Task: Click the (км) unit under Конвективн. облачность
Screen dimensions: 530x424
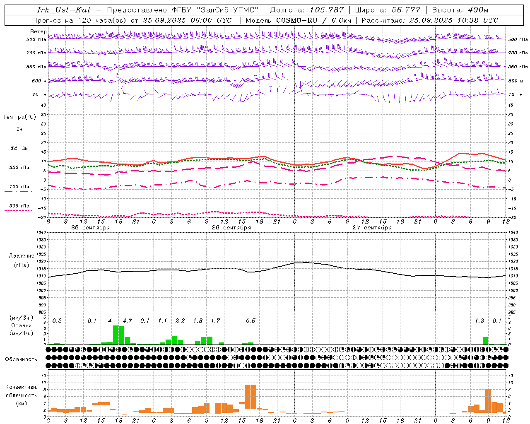Action: 21,403
